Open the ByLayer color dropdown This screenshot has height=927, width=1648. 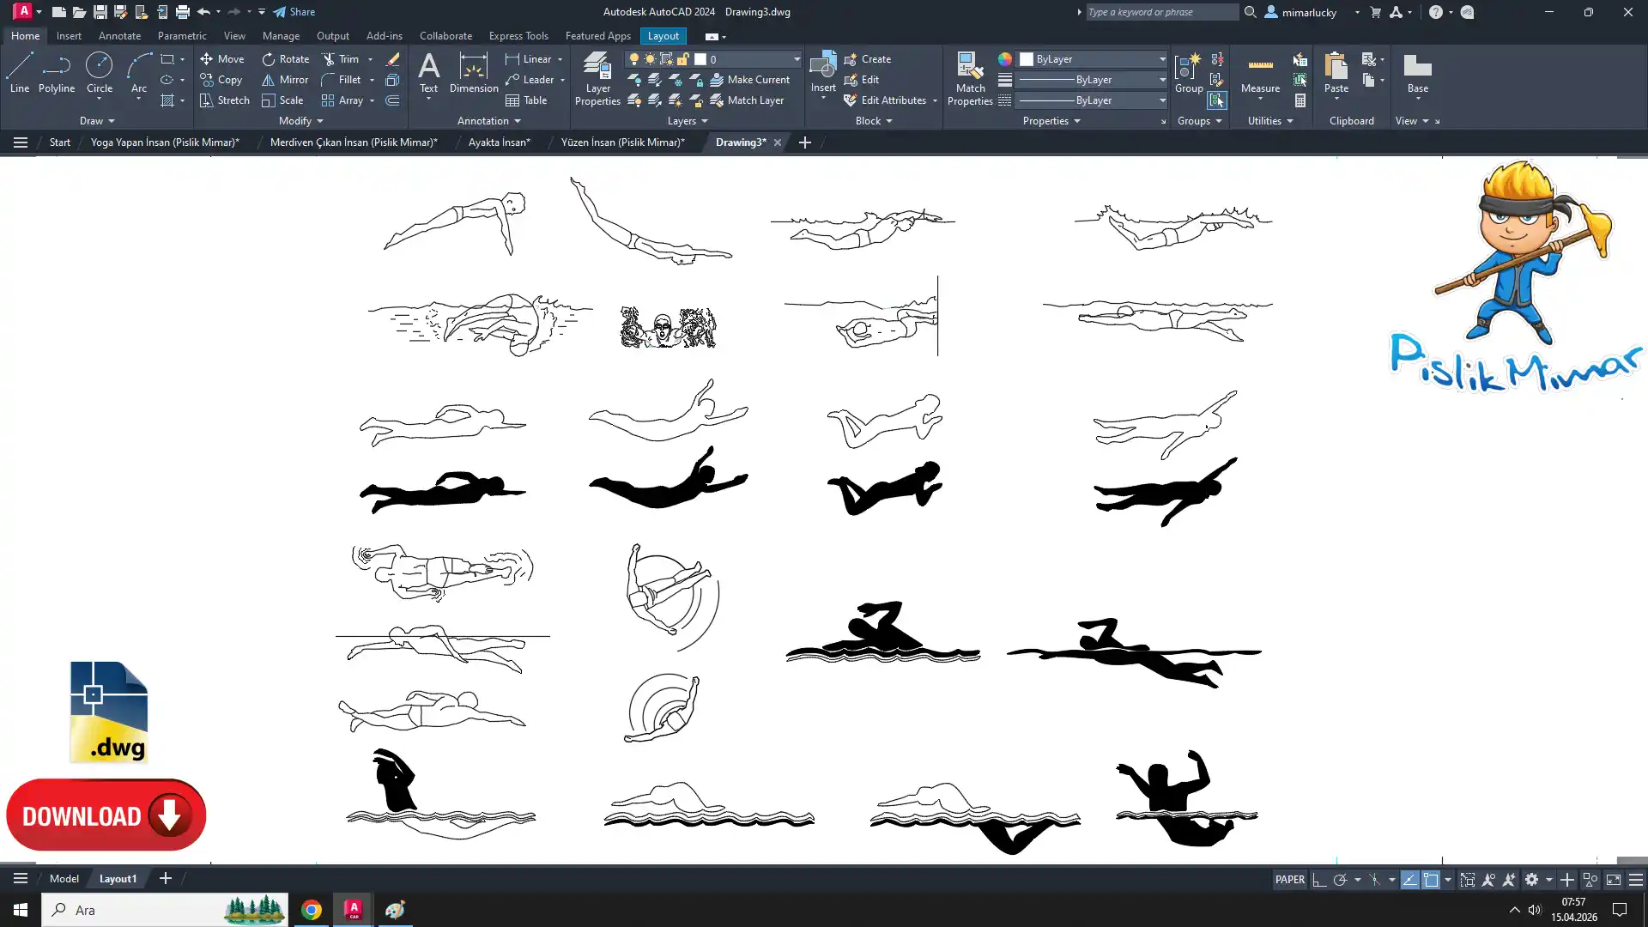pyautogui.click(x=1162, y=59)
